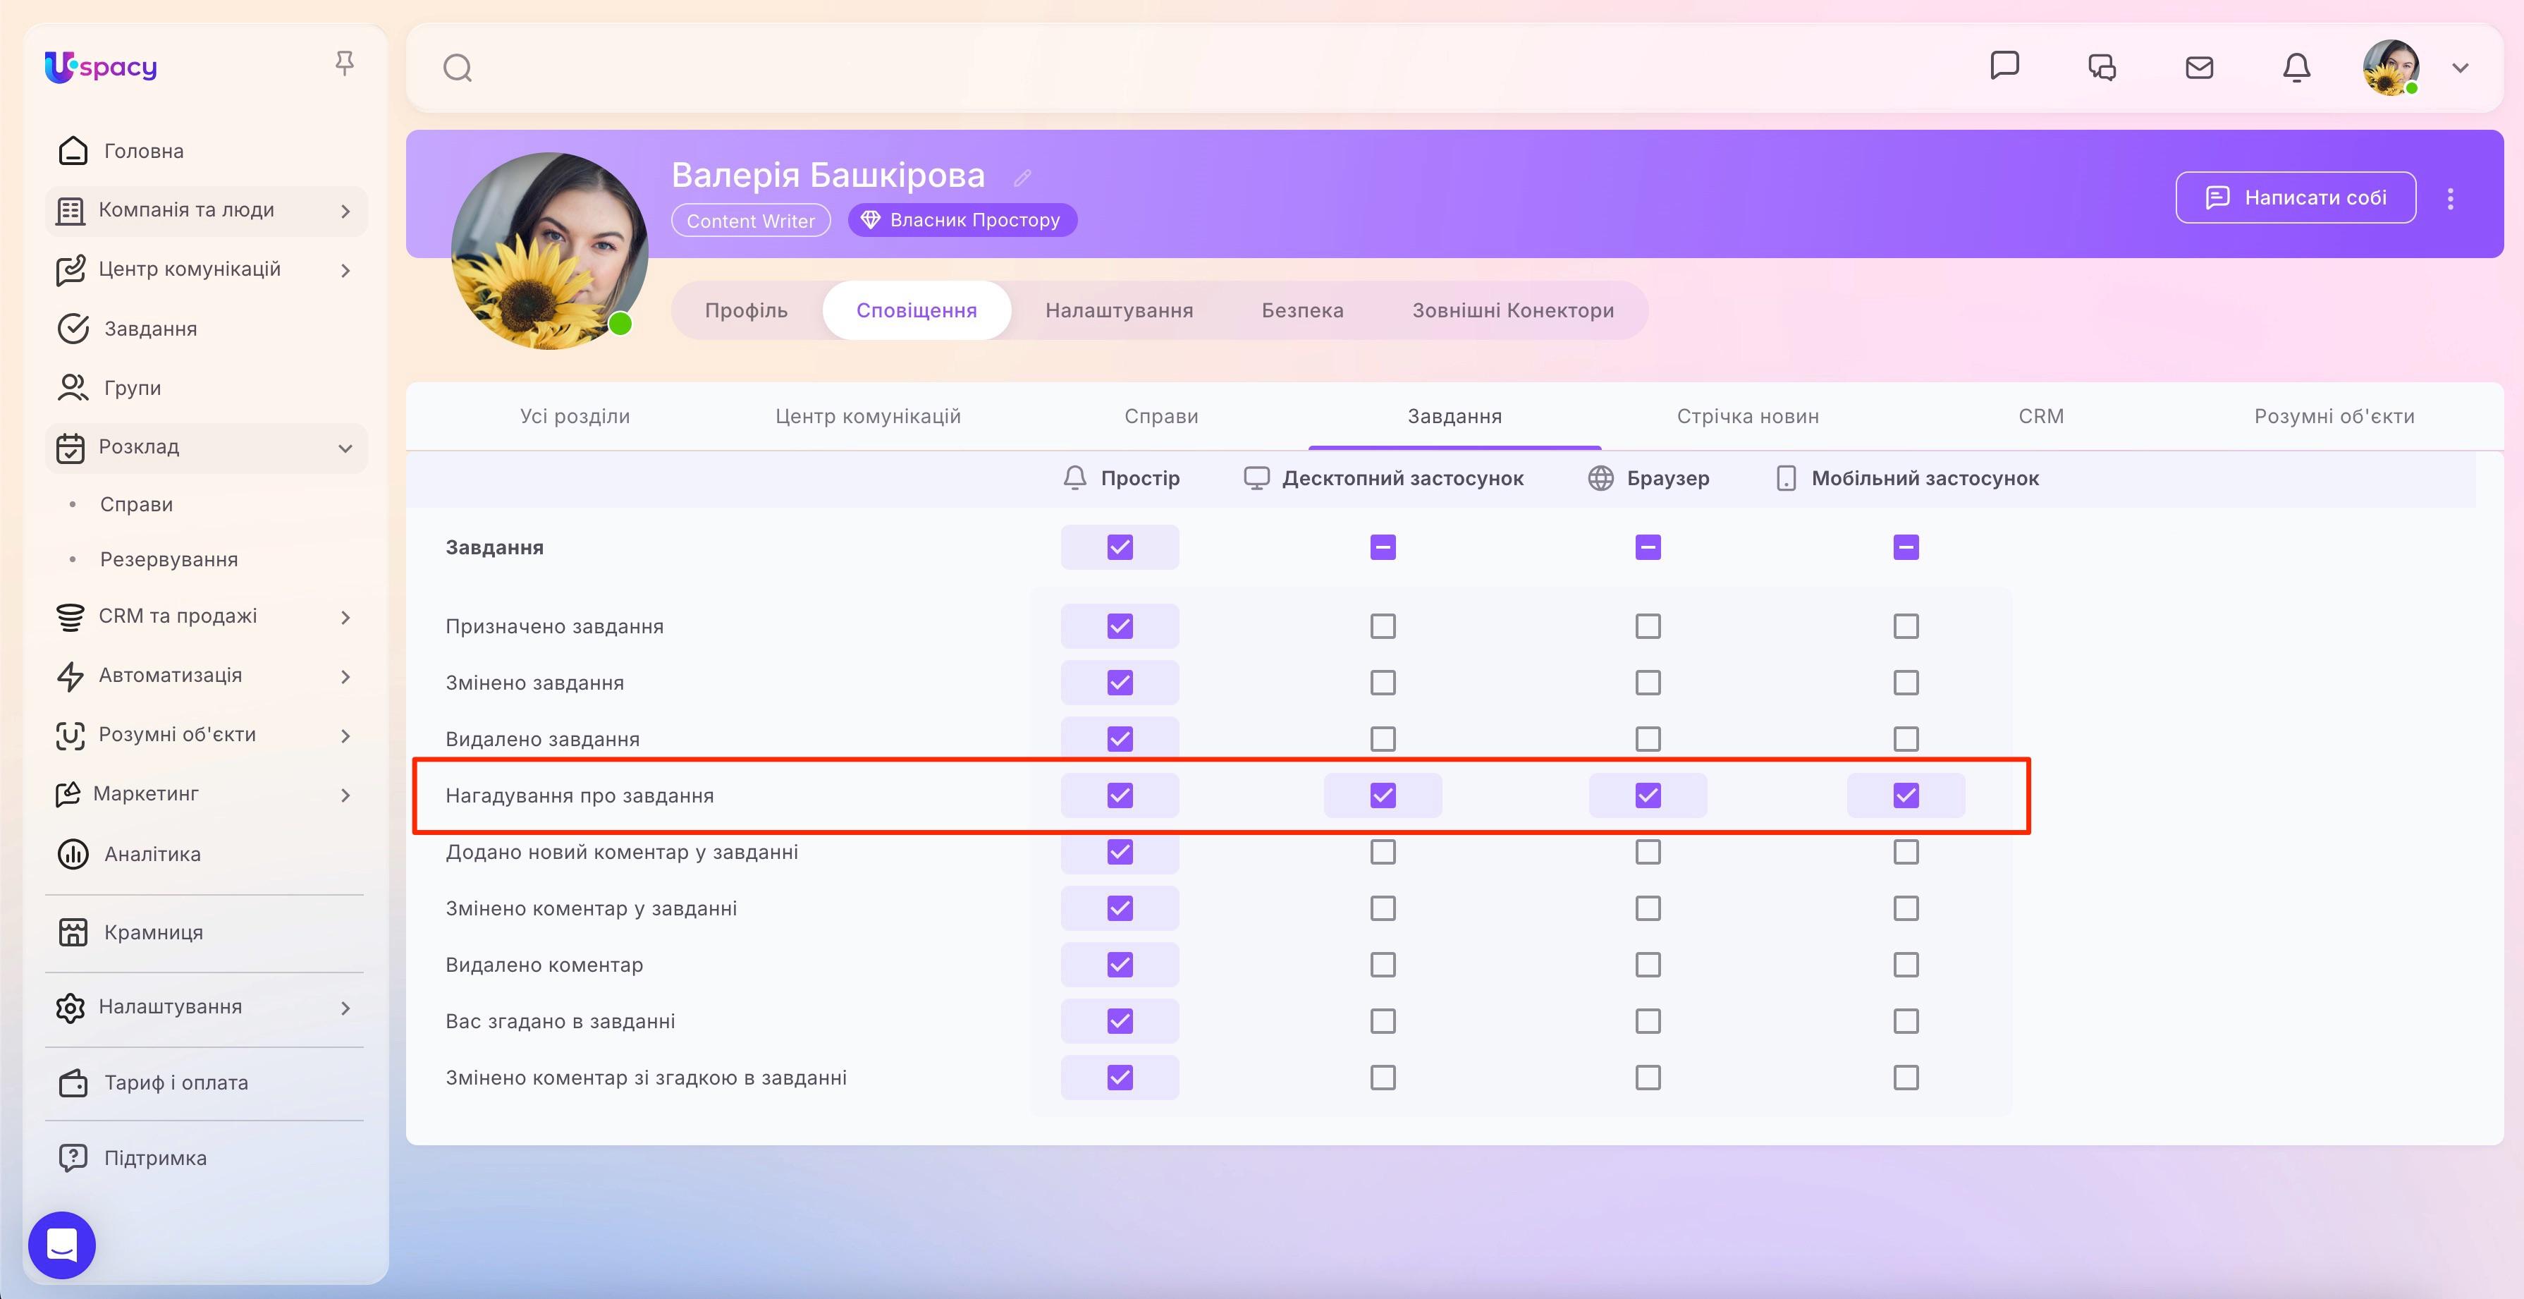Expand Маркетинг chevron
The image size is (2524, 1299).
click(345, 795)
